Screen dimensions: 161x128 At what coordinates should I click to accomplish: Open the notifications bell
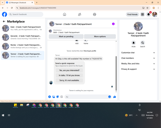[148, 14]
